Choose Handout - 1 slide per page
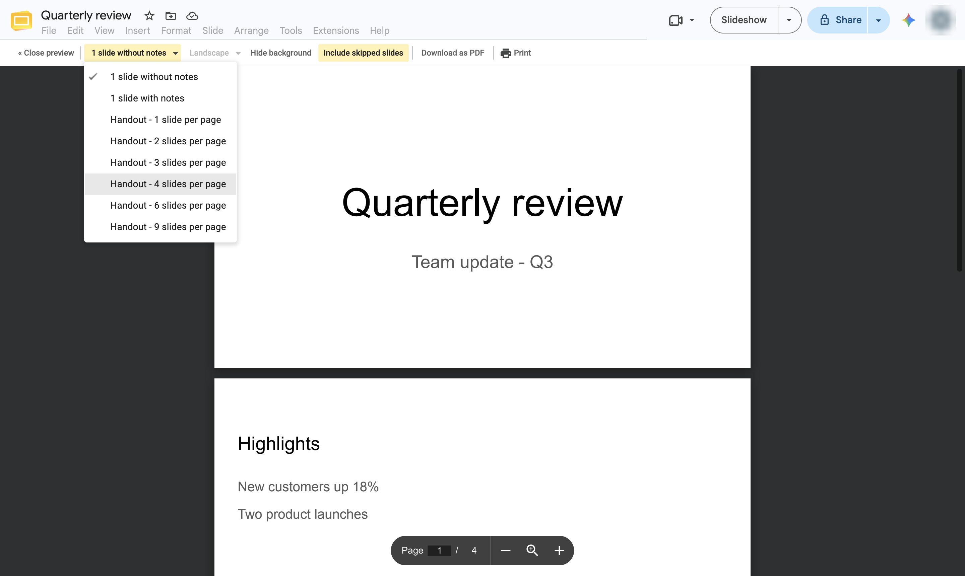 pos(160,120)
